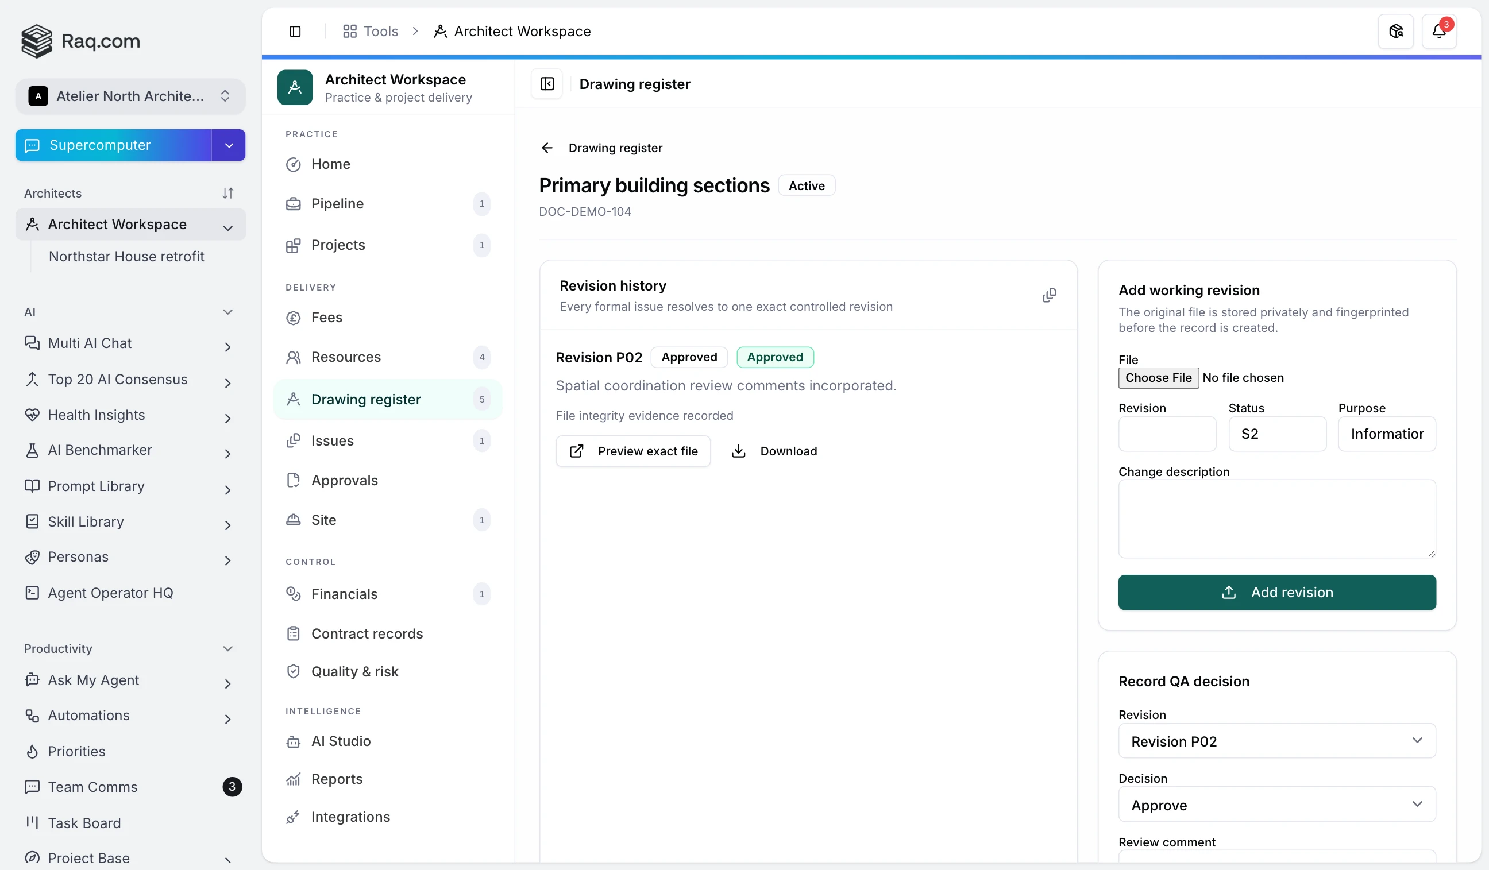Click the Issues icon
Image resolution: width=1489 pixels, height=870 pixels.
click(293, 440)
